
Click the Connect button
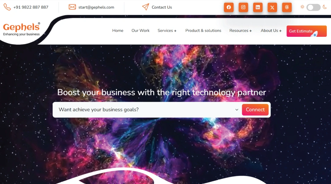[x=255, y=110]
